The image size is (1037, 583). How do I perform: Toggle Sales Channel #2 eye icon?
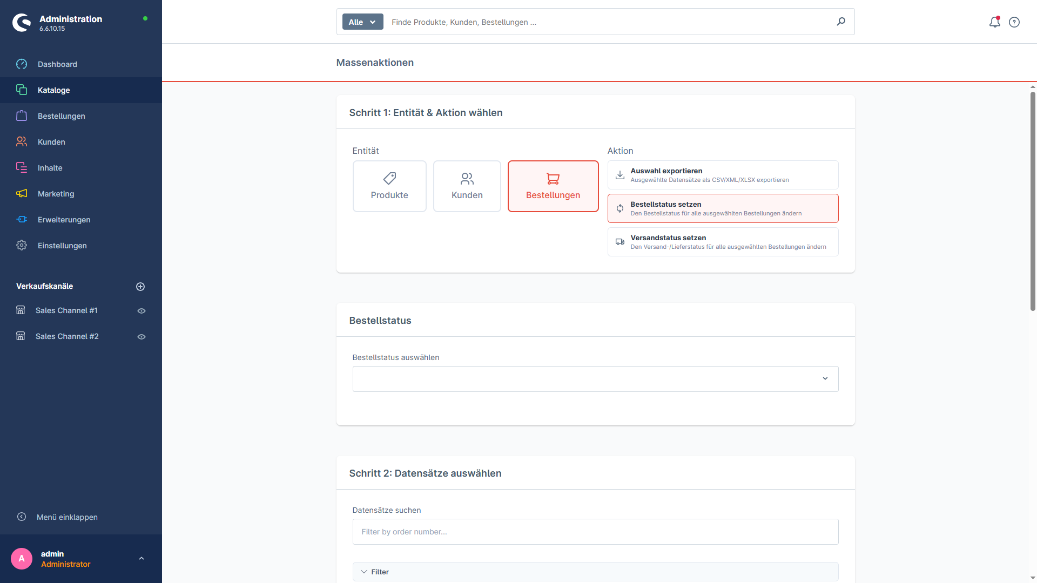pyautogui.click(x=142, y=337)
